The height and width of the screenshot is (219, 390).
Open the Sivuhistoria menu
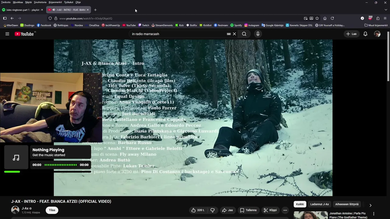coord(40,2)
